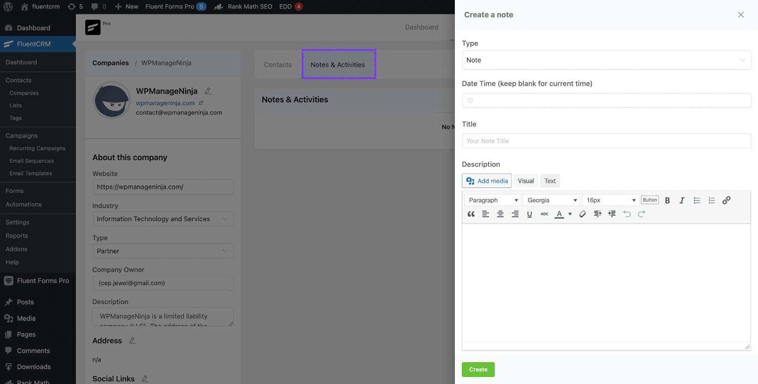Edit Social Links pencil icon

[145, 379]
